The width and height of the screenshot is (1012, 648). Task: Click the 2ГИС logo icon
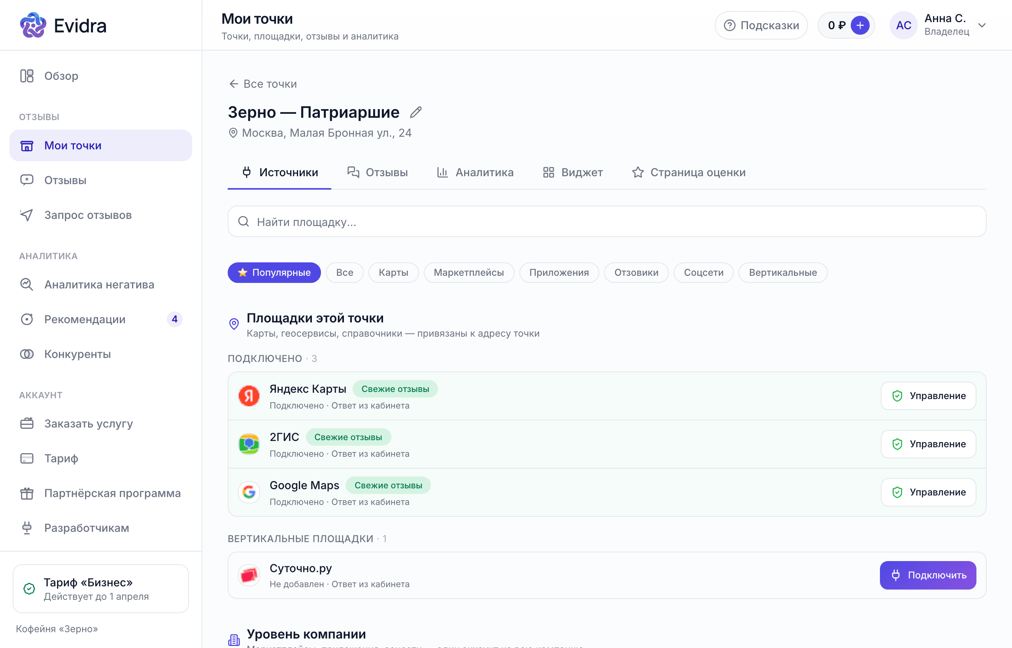point(249,444)
